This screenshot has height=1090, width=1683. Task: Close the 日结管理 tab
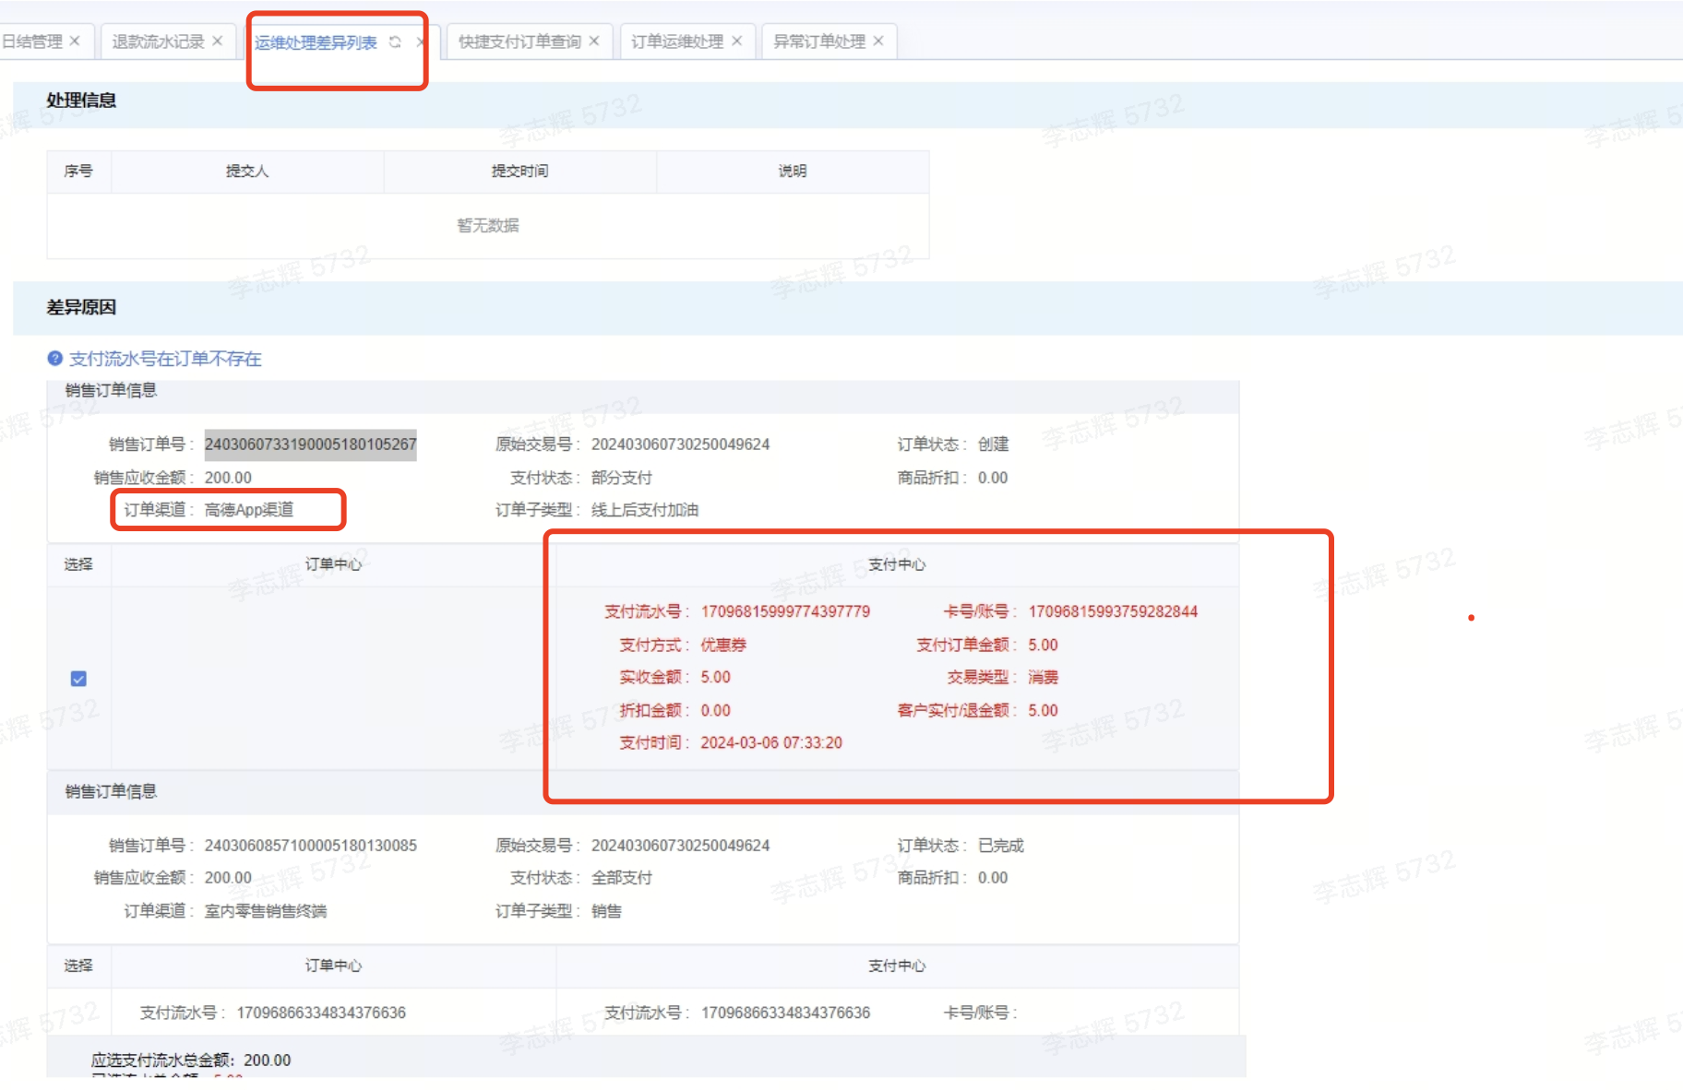pos(75,41)
